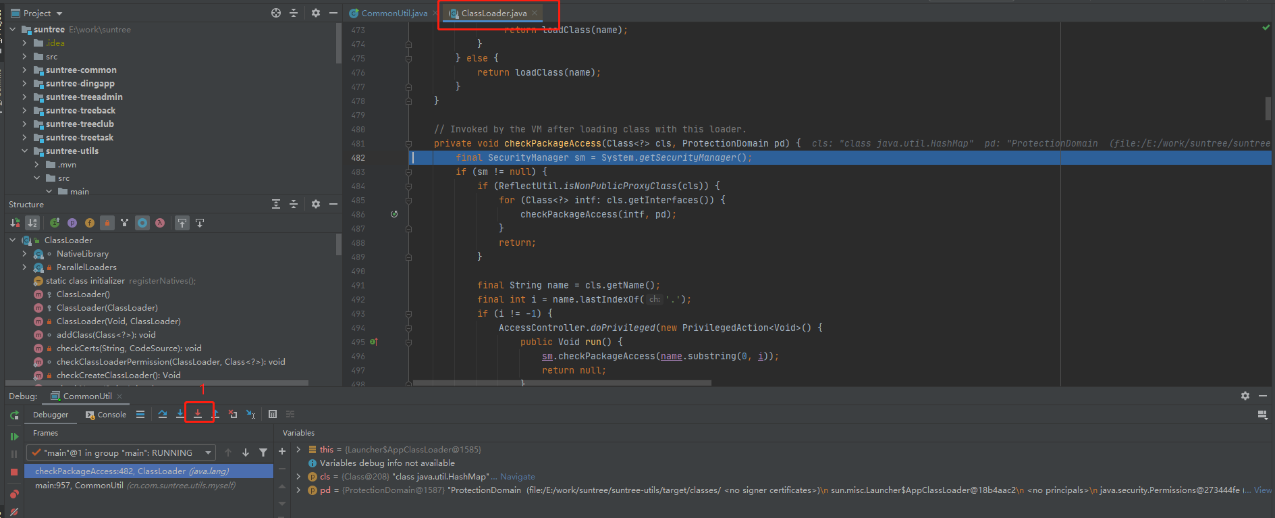
Task: Toggle Sort by Visibility in Structure
Action: (15, 223)
